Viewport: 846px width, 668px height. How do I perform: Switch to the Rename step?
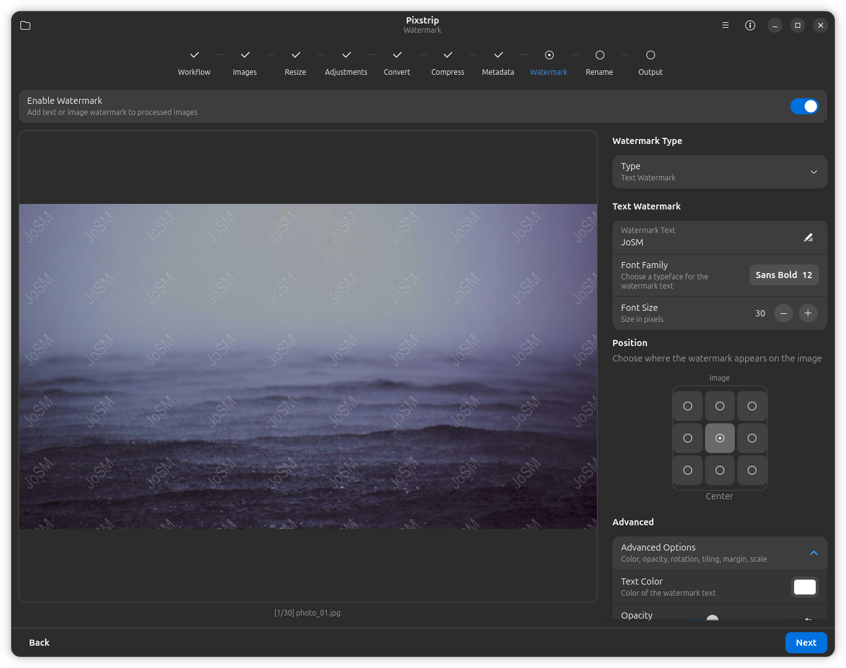(599, 62)
